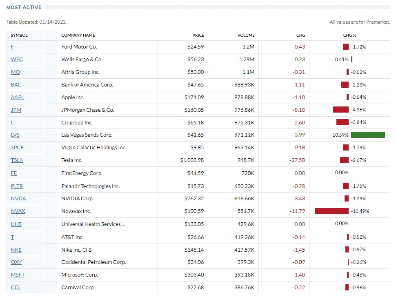Image resolution: width=396 pixels, height=299 pixels.
Task: Open the TSLA ticker link
Action: 17,160
